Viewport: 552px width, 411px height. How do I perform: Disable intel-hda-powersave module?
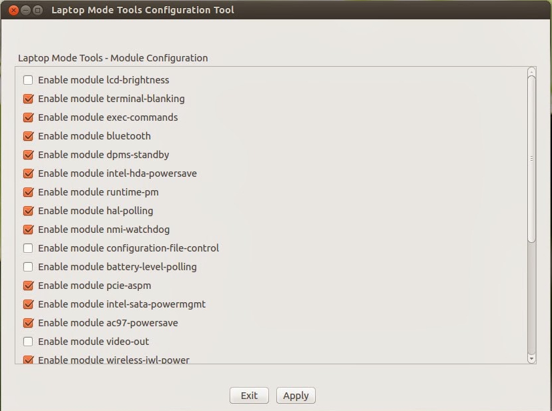coord(28,173)
